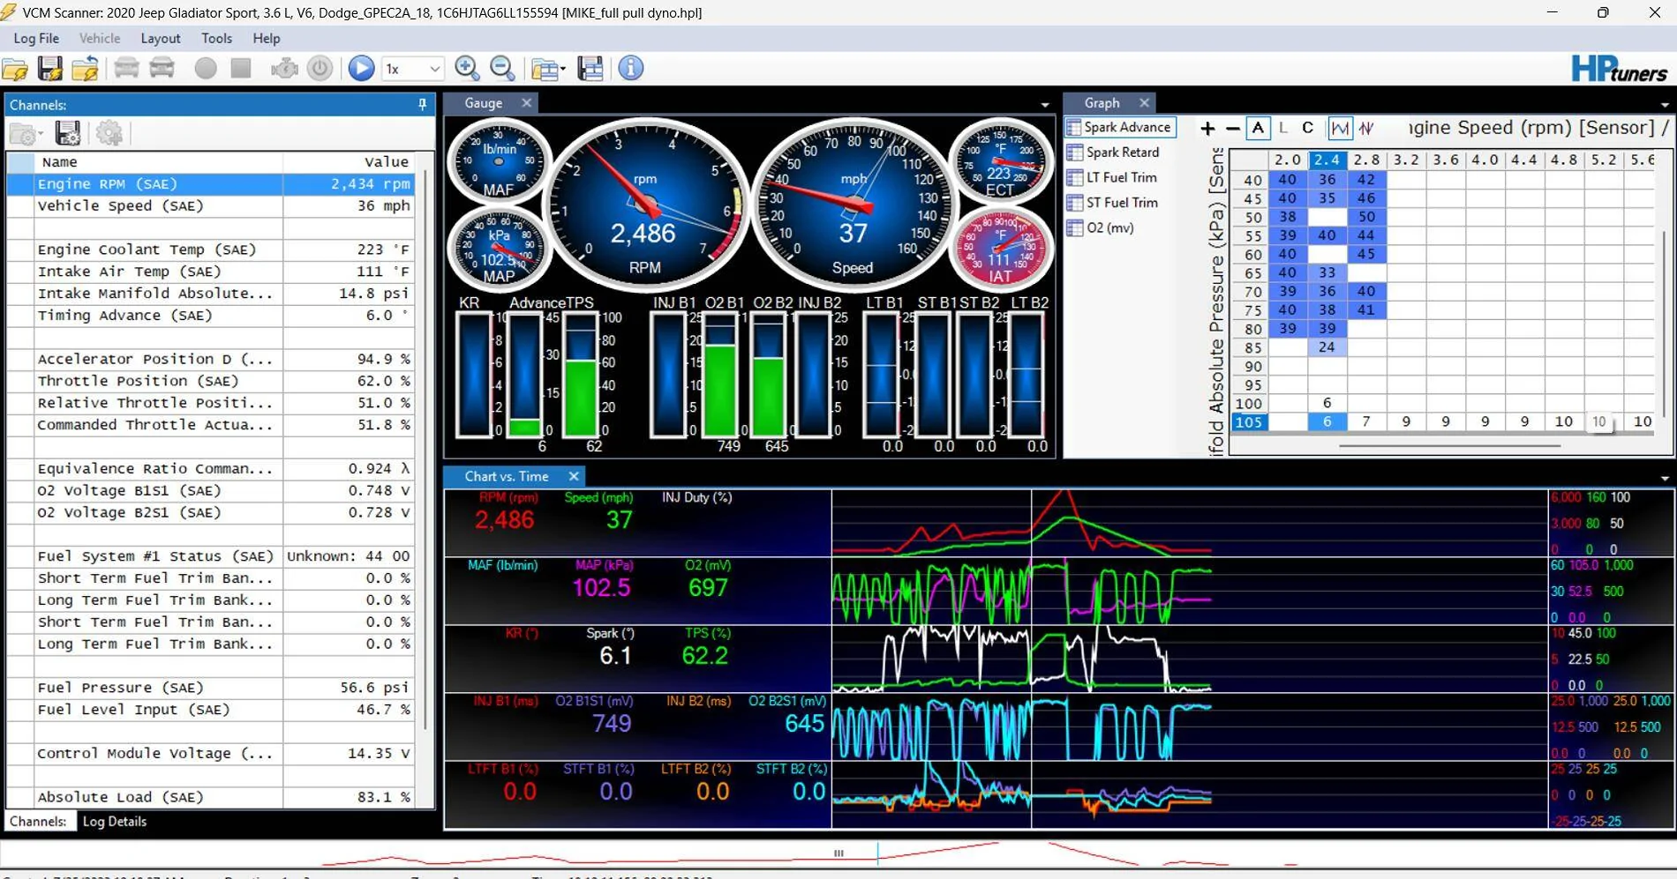This screenshot has height=879, width=1677.
Task: Select the Spark Retard graph table
Action: 1114,153
